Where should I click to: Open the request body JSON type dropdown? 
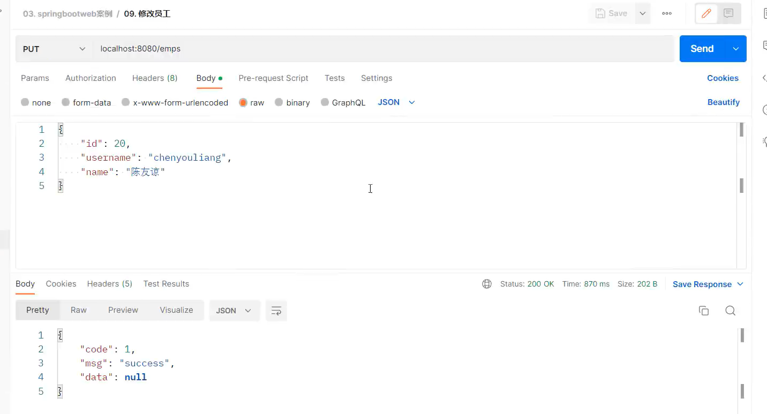click(396, 102)
